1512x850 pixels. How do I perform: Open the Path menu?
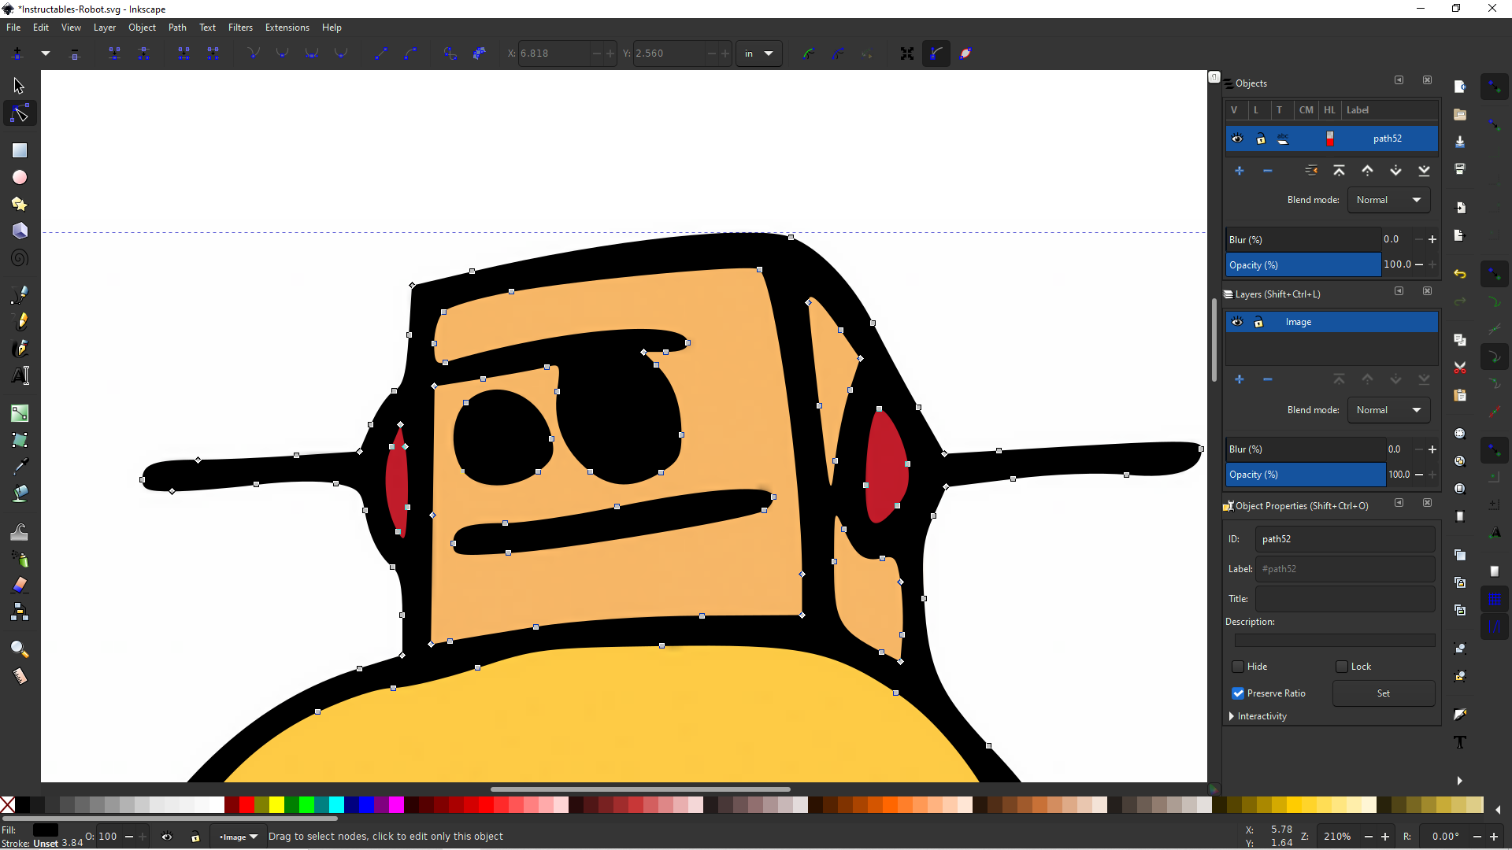[177, 28]
